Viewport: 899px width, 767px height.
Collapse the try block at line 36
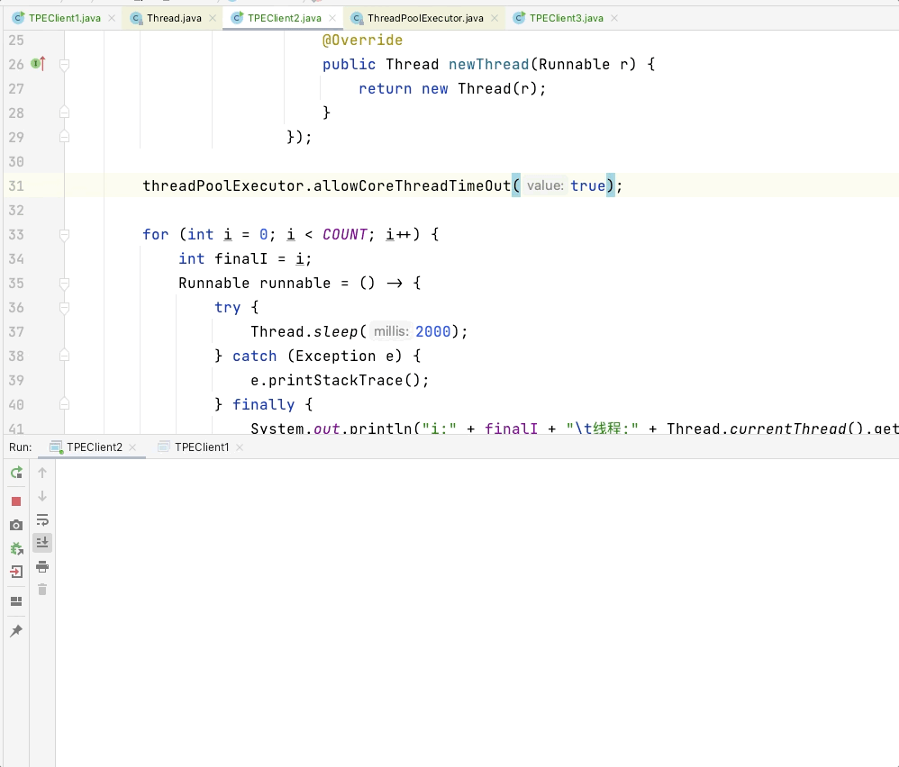[x=64, y=308]
